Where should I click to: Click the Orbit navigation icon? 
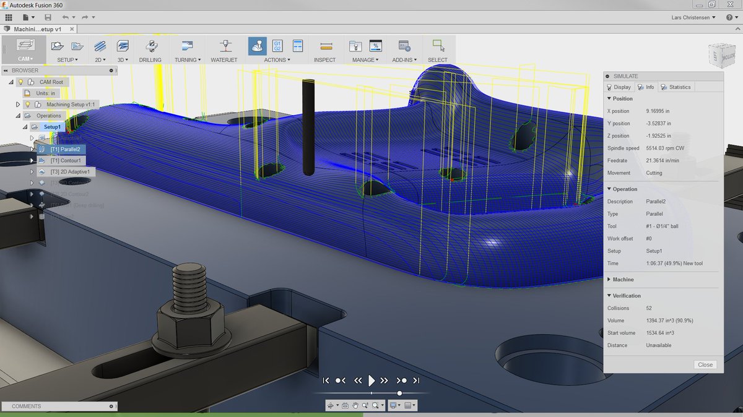coord(330,406)
